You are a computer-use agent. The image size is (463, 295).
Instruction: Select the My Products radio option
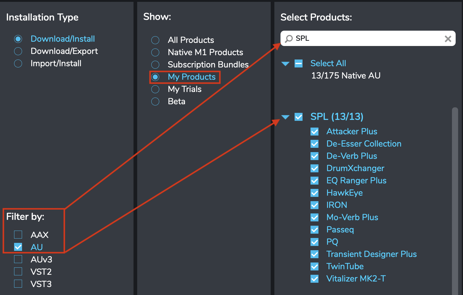pyautogui.click(x=155, y=77)
